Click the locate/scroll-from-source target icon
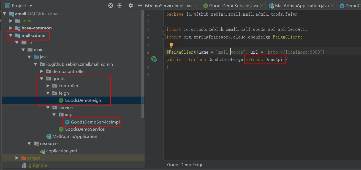This screenshot has width=361, height=170. tap(111, 6)
